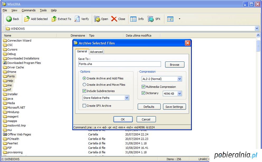This screenshot has width=262, height=162.
Task: Select the EHome folder name
Action: (x=12, y=72)
